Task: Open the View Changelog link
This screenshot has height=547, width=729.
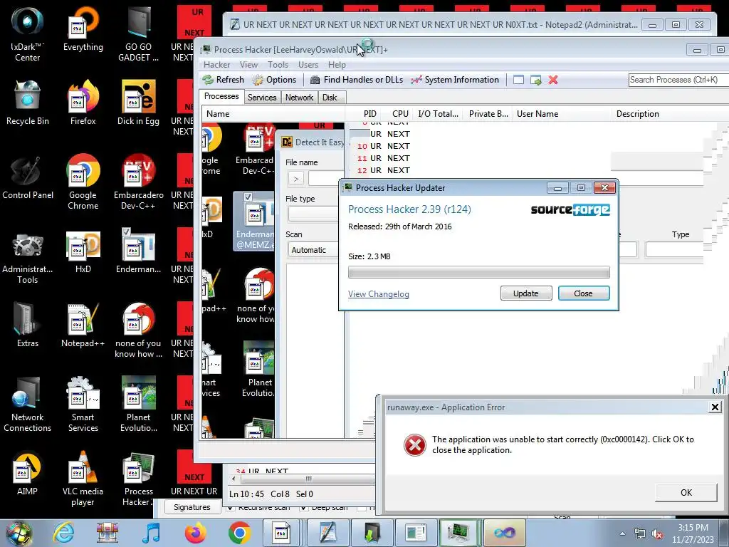Action: click(x=379, y=294)
